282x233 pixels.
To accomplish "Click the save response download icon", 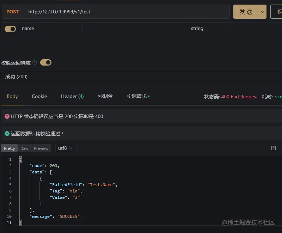I will tap(274, 148).
